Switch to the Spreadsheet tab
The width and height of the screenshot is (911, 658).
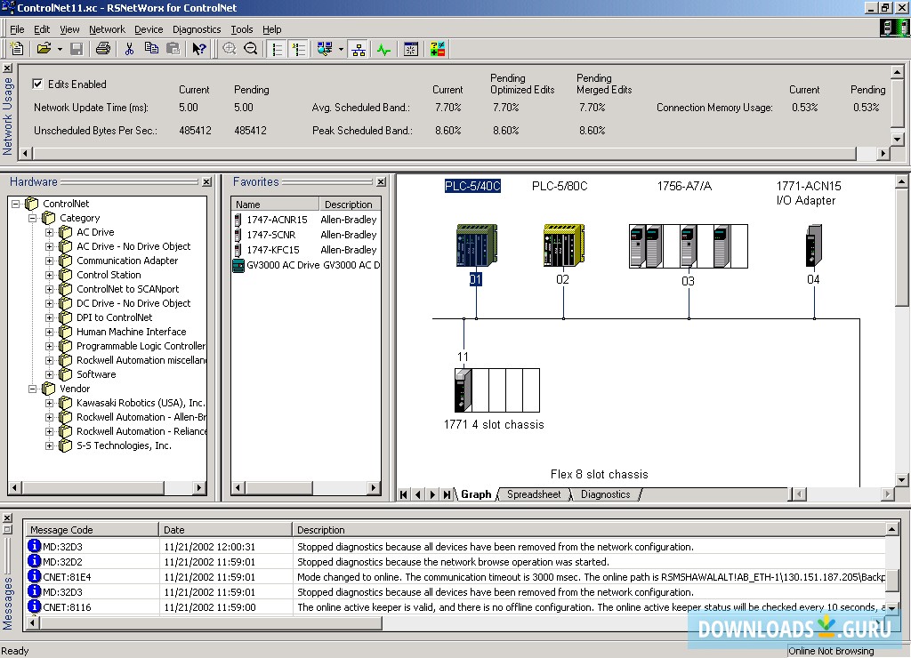coord(534,494)
